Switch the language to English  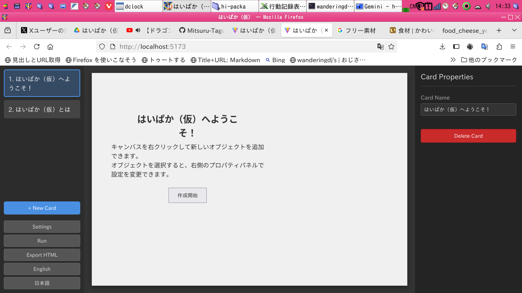coord(42,269)
